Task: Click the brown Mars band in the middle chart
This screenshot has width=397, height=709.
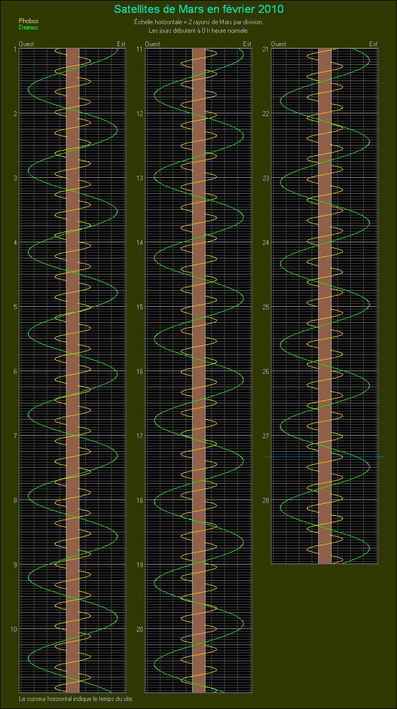Action: 198,371
